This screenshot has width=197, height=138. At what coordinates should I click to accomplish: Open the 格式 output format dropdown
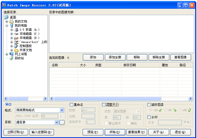tap(62, 110)
